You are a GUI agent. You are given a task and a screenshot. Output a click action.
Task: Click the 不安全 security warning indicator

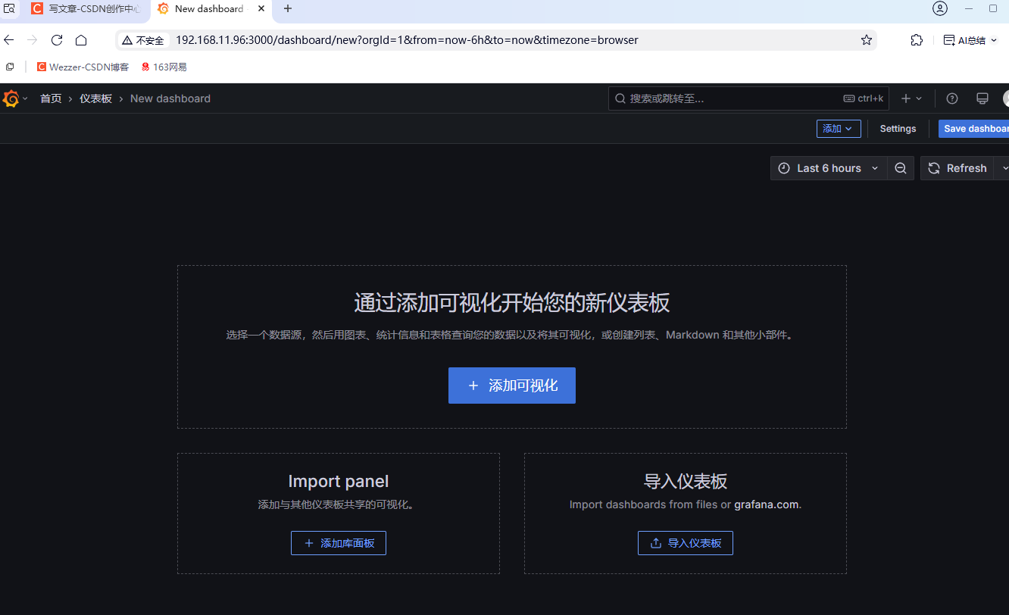143,40
